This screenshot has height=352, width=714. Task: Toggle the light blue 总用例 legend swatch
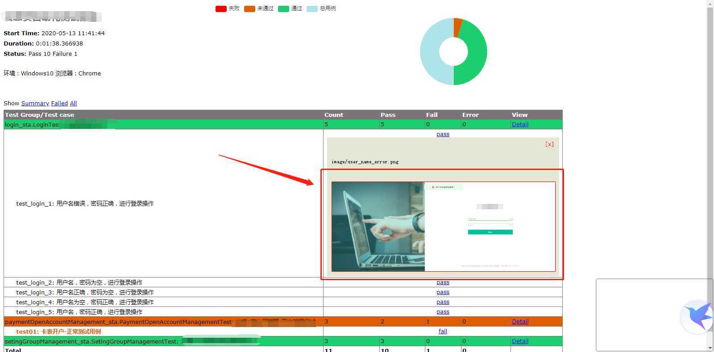312,8
